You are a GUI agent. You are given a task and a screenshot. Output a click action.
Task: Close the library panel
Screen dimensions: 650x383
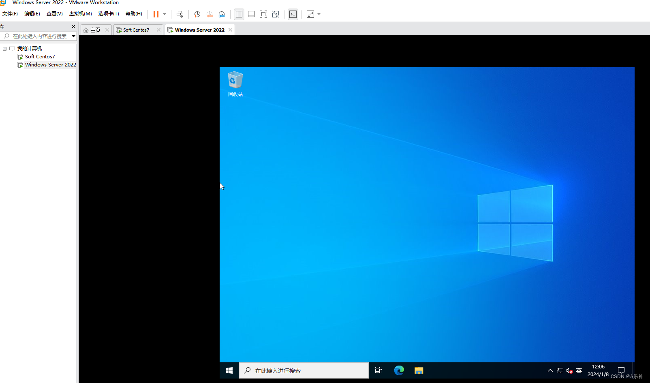(x=73, y=27)
